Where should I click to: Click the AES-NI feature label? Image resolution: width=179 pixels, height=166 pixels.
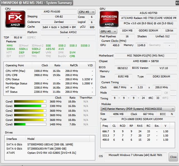pyautogui.click(x=50, y=49)
